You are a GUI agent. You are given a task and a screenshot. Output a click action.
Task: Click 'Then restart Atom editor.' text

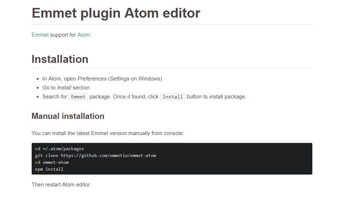click(x=61, y=184)
